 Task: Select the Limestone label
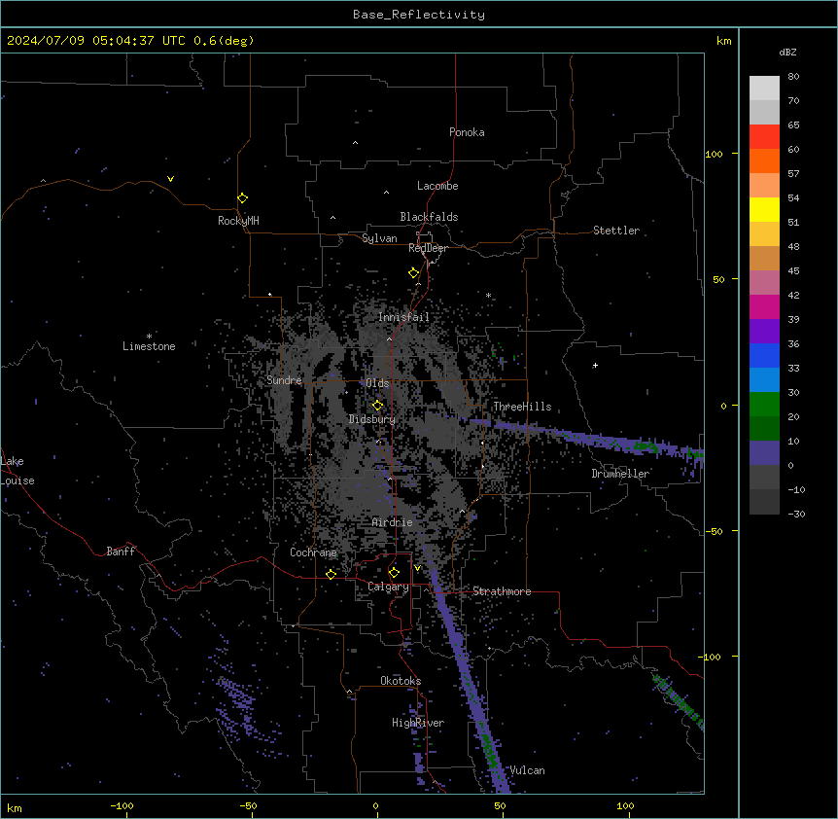[x=149, y=346]
